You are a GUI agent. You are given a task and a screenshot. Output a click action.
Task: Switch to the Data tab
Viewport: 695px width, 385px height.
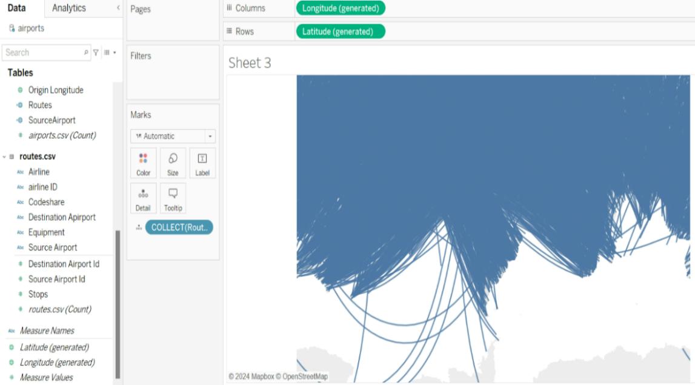17,8
